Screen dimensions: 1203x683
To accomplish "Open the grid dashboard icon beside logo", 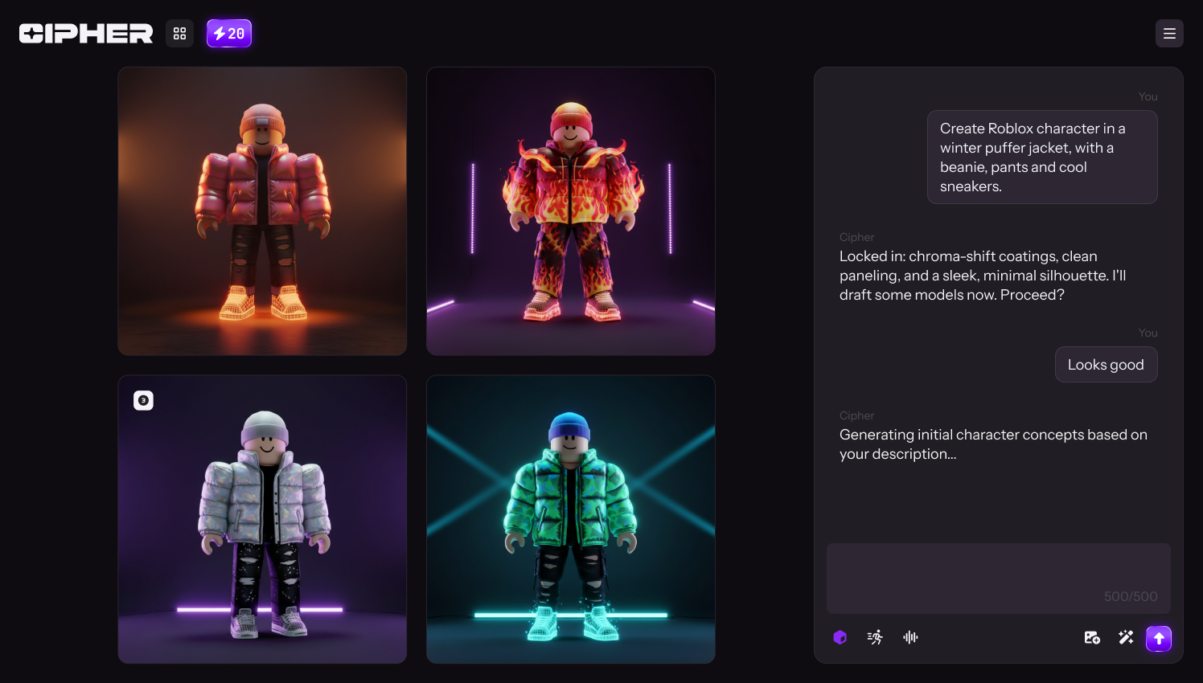I will point(179,34).
